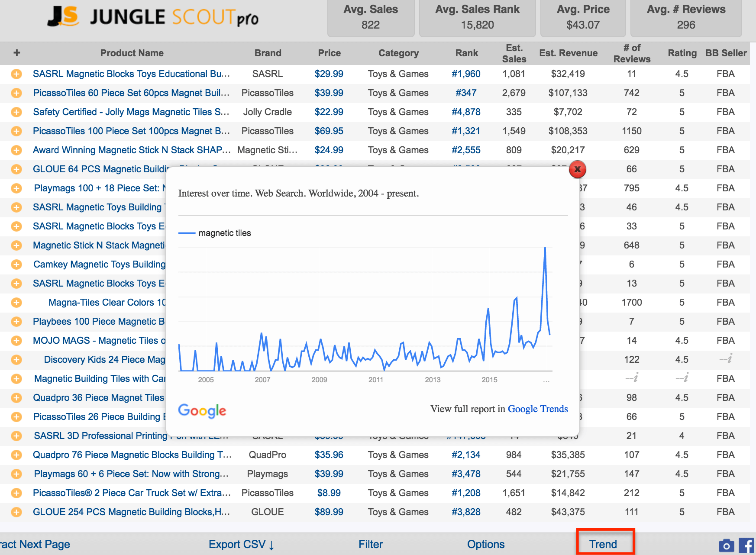Screen dimensions: 756x555
Task: Open the Trend option in footer
Action: tap(603, 544)
